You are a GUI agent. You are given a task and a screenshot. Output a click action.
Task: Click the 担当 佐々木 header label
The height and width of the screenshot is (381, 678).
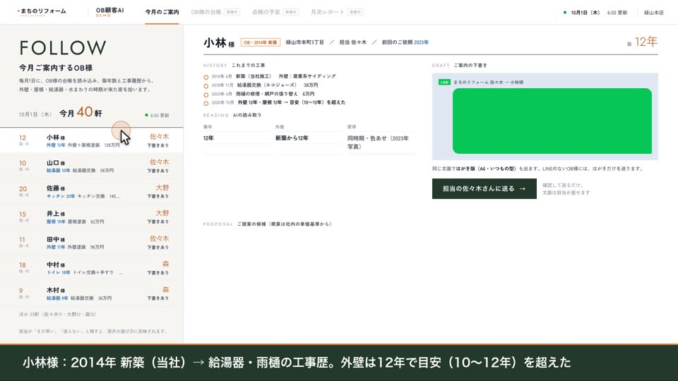tap(353, 42)
